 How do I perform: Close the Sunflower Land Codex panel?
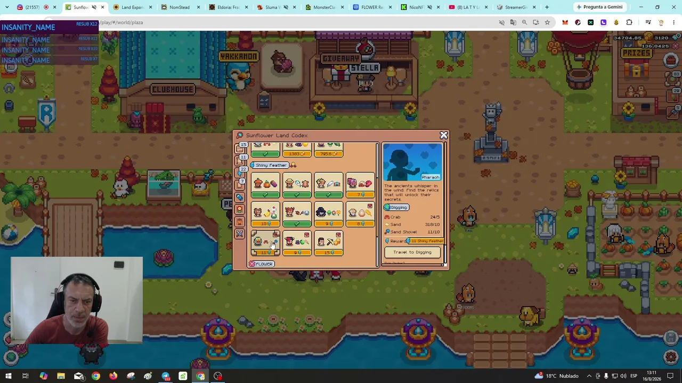click(443, 135)
